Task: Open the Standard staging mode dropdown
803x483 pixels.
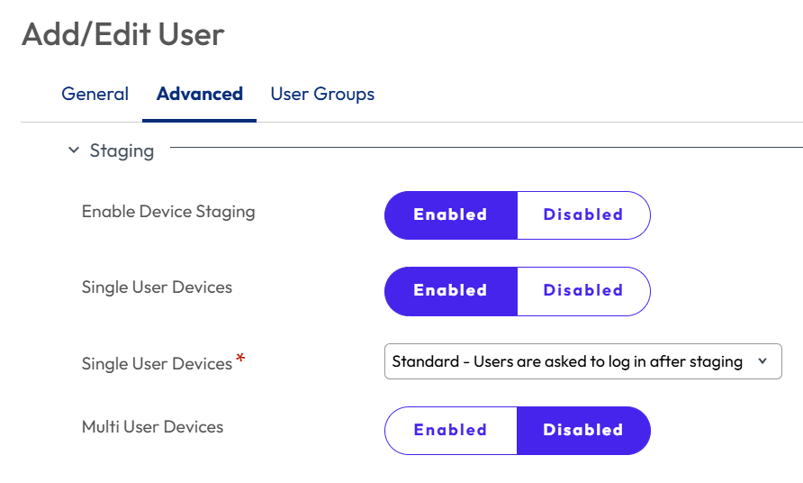Action: coord(567,361)
